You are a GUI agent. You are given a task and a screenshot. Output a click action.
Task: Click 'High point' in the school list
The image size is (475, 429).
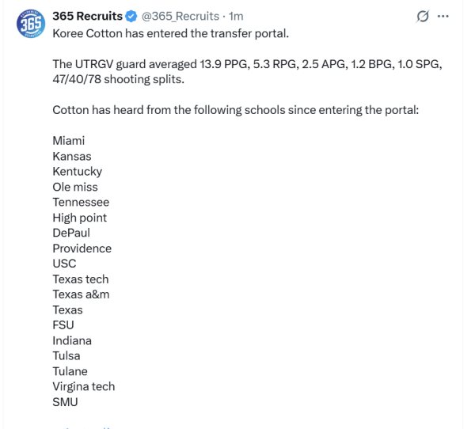click(x=79, y=218)
